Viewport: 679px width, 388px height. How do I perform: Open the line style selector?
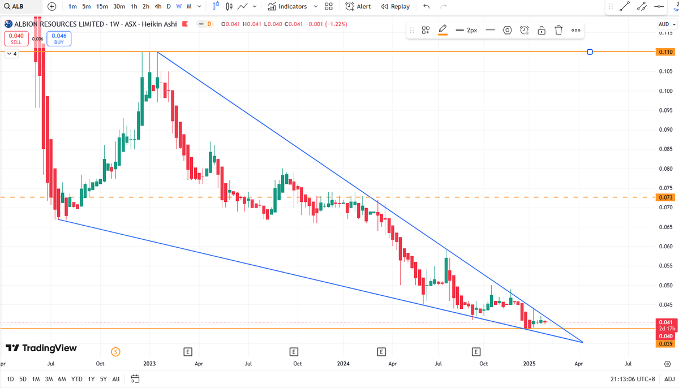[x=490, y=30]
